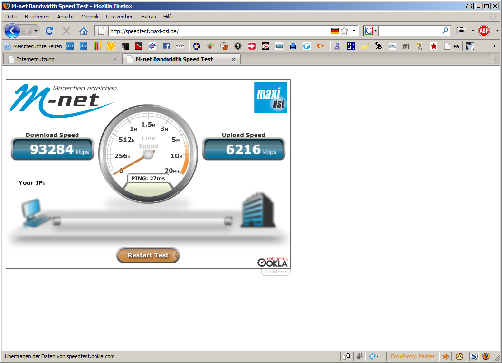Image resolution: width=502 pixels, height=363 pixels.
Task: Click the Adblock Plus ABP icon
Action: (x=484, y=31)
